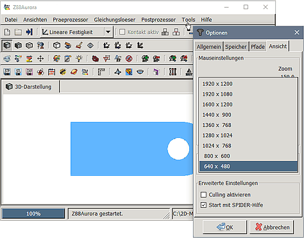Click the STP import icon
This screenshot has height=238, width=304.
click(7, 72)
